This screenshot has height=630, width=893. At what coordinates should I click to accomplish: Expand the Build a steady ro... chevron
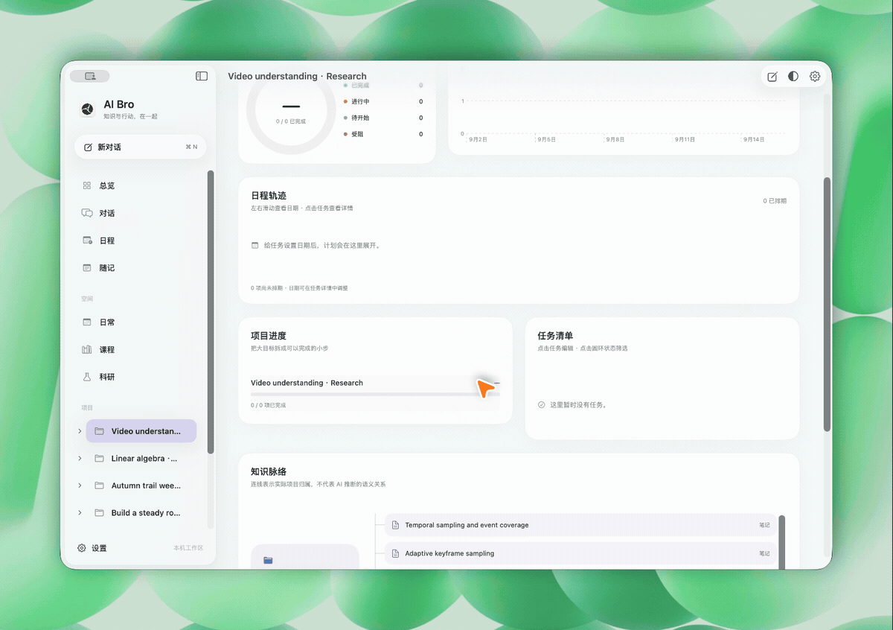pos(80,513)
